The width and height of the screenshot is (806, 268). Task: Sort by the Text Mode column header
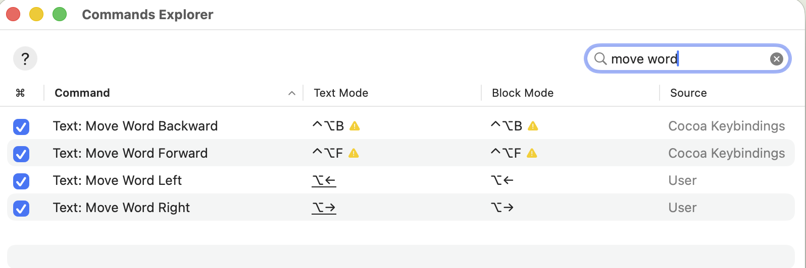pyautogui.click(x=341, y=93)
